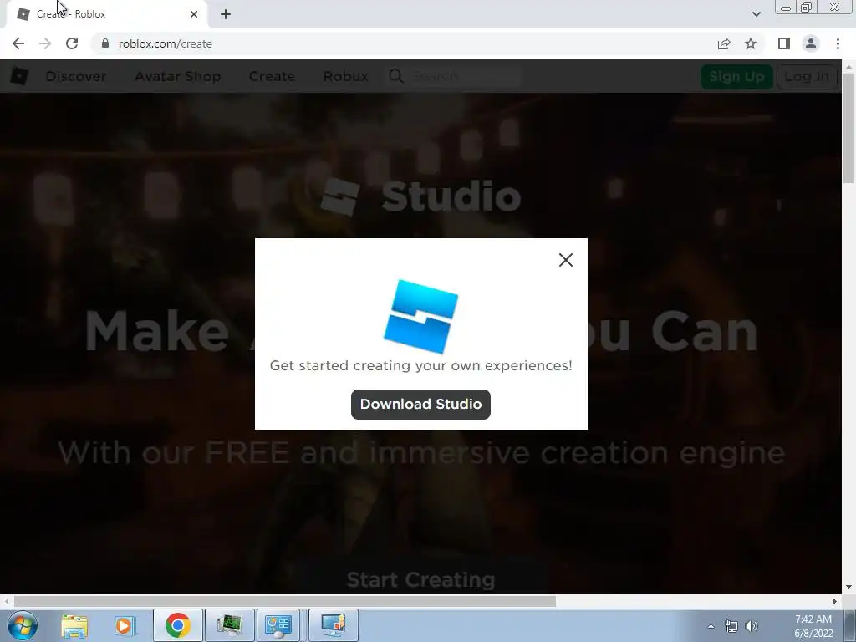The height and width of the screenshot is (642, 856).
Task: Open a new browser tab
Action: tap(226, 14)
